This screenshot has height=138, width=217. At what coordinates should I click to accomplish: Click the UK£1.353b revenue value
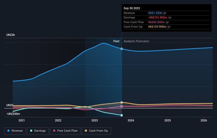(155, 13)
